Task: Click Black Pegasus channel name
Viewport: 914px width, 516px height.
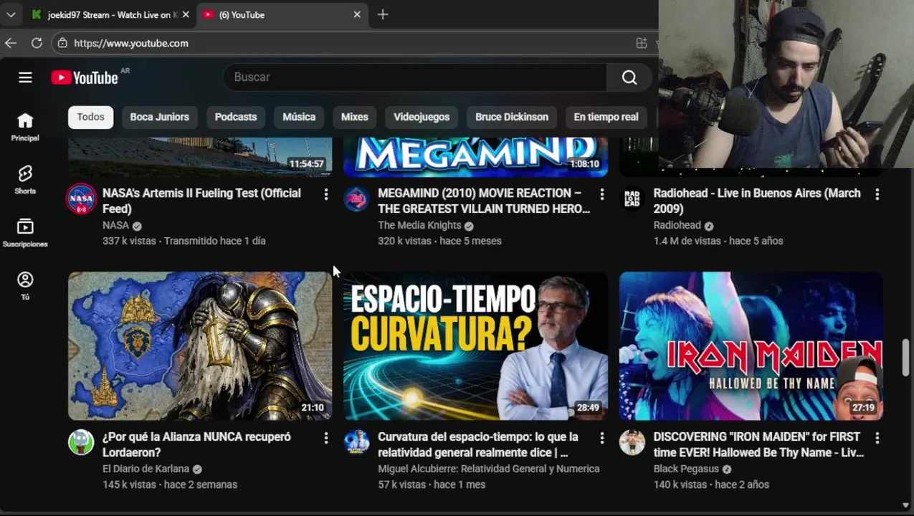Action: [686, 469]
